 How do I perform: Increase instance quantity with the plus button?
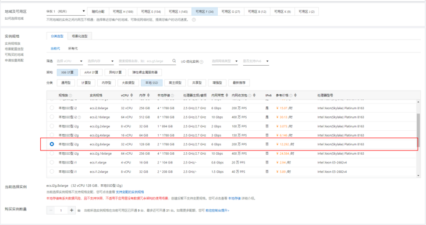click(72, 210)
